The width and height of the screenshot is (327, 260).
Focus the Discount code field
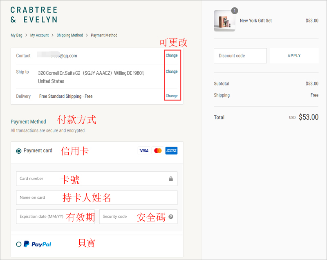tap(240, 56)
